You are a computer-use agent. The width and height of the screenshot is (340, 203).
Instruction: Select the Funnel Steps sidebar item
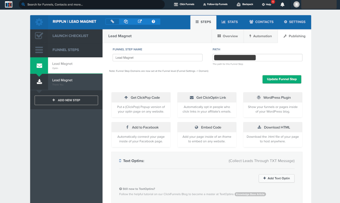click(66, 50)
